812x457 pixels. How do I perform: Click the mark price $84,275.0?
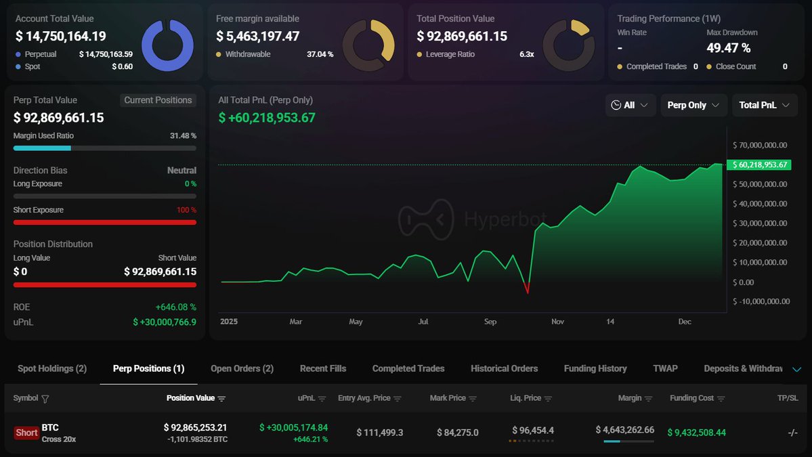(x=458, y=432)
